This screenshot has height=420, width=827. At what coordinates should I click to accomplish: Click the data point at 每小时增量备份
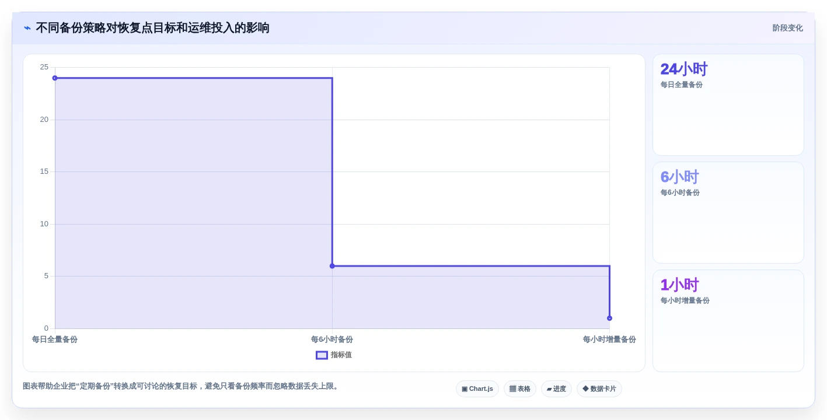coord(609,318)
